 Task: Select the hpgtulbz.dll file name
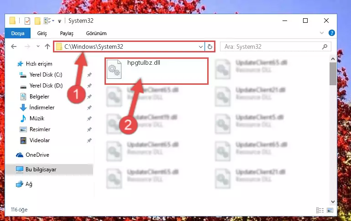point(144,63)
